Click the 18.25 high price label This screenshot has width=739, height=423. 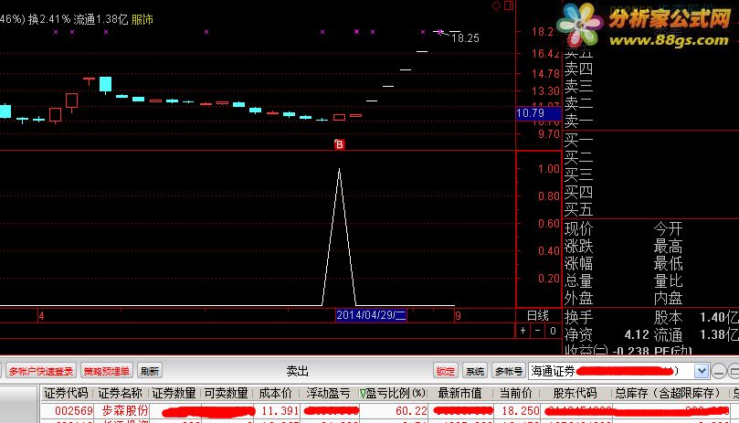click(465, 38)
